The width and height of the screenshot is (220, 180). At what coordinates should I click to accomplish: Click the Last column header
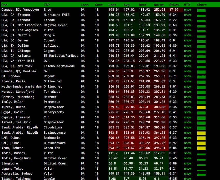tap(112, 5)
